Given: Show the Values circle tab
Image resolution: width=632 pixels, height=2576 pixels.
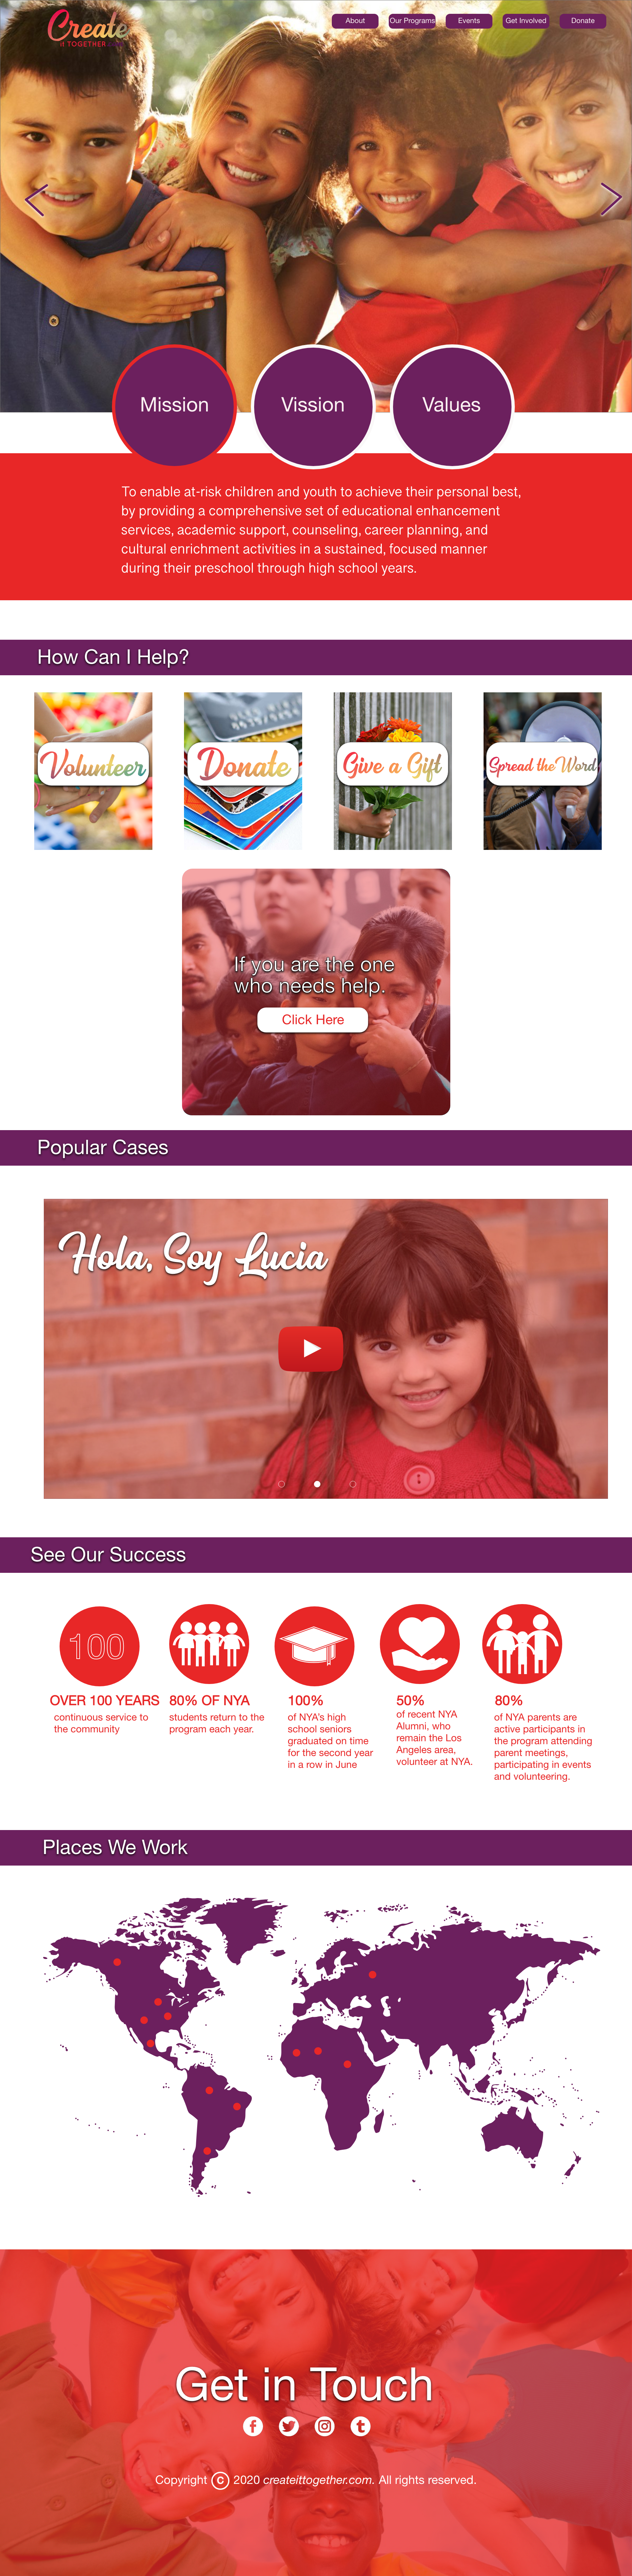Looking at the screenshot, I should coord(451,405).
